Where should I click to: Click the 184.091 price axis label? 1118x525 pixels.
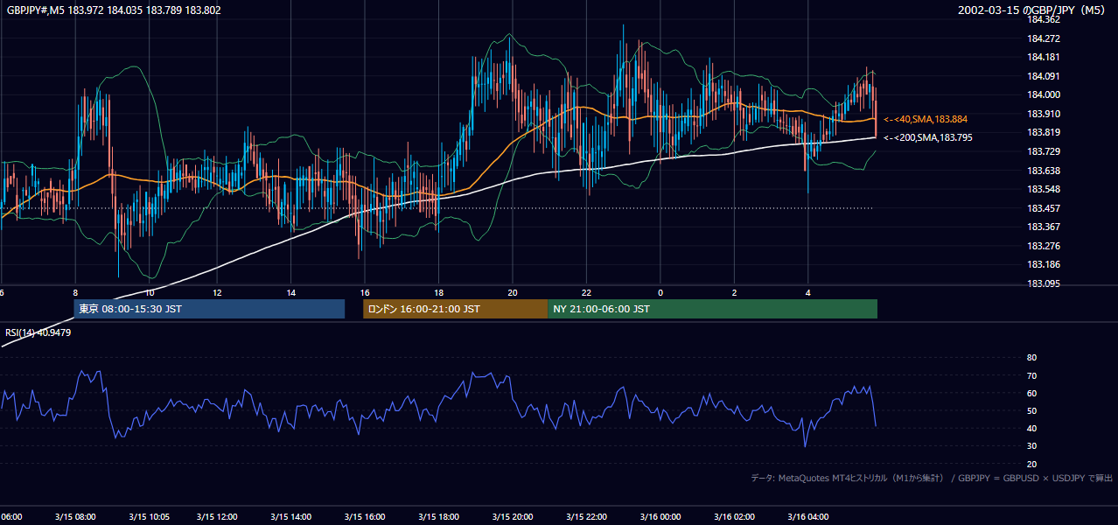(x=1044, y=76)
